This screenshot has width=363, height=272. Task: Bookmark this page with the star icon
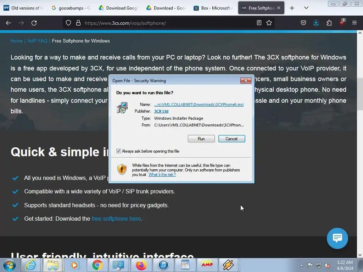tap(269, 23)
